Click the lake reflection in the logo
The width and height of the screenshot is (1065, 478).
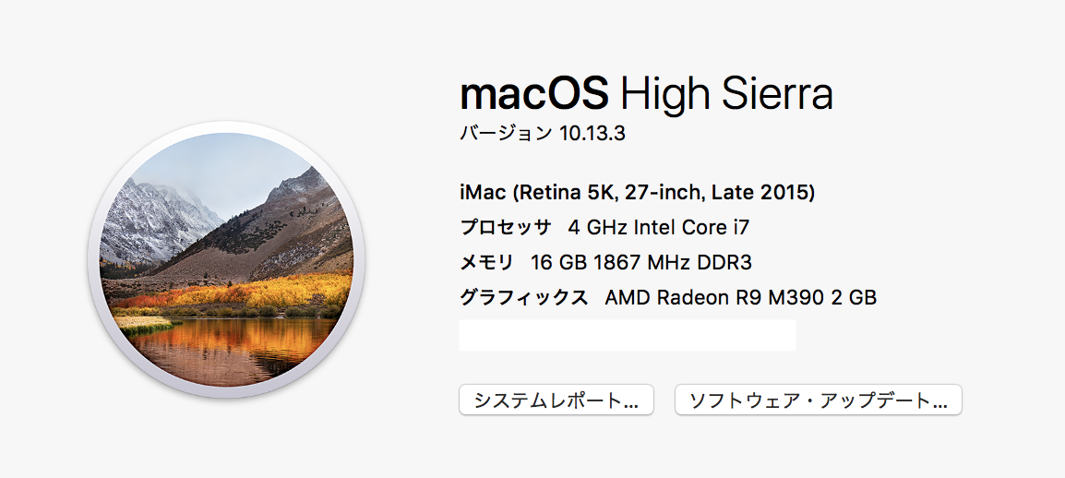231,346
